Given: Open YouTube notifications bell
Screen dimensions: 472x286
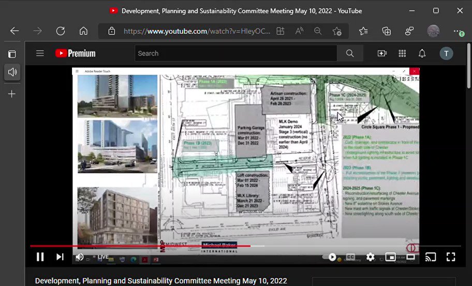Looking at the screenshot, I should (422, 53).
